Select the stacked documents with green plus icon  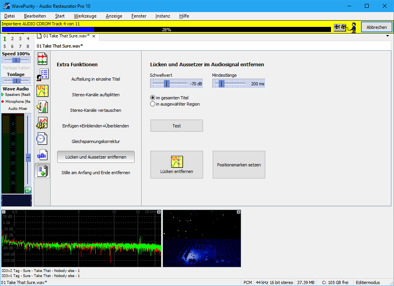pyautogui.click(x=42, y=170)
